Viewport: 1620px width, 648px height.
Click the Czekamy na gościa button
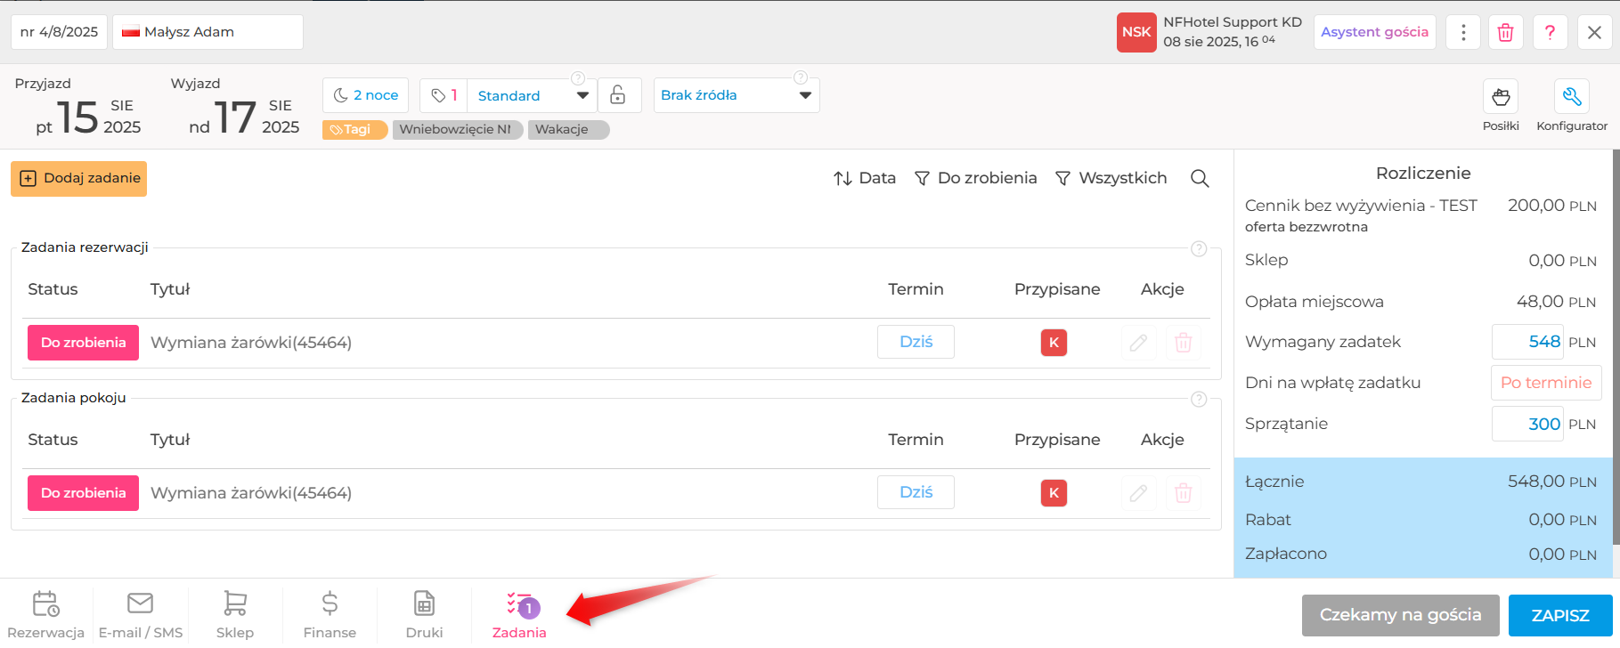pos(1400,615)
